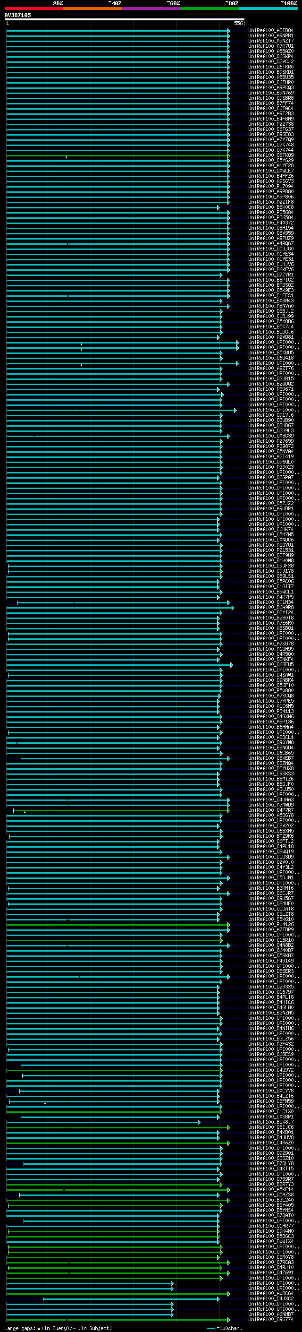
Task: Click label UniRef100_P50880
Action: click(270, 690)
